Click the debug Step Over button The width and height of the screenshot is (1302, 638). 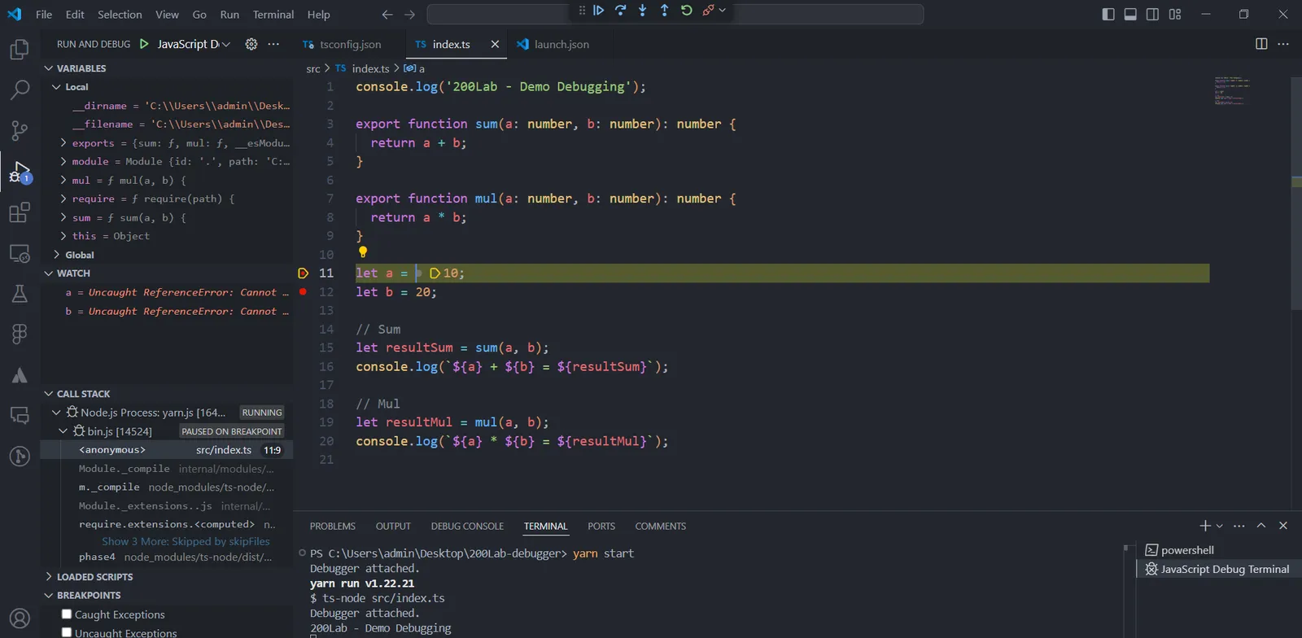621,11
